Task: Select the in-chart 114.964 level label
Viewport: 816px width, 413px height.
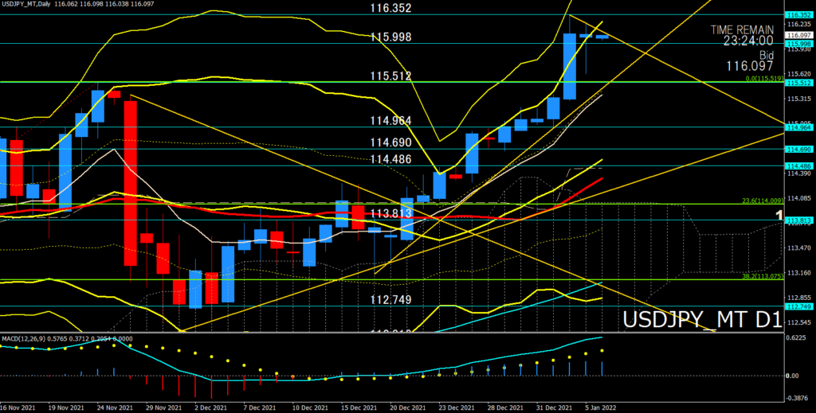Action: tap(390, 121)
